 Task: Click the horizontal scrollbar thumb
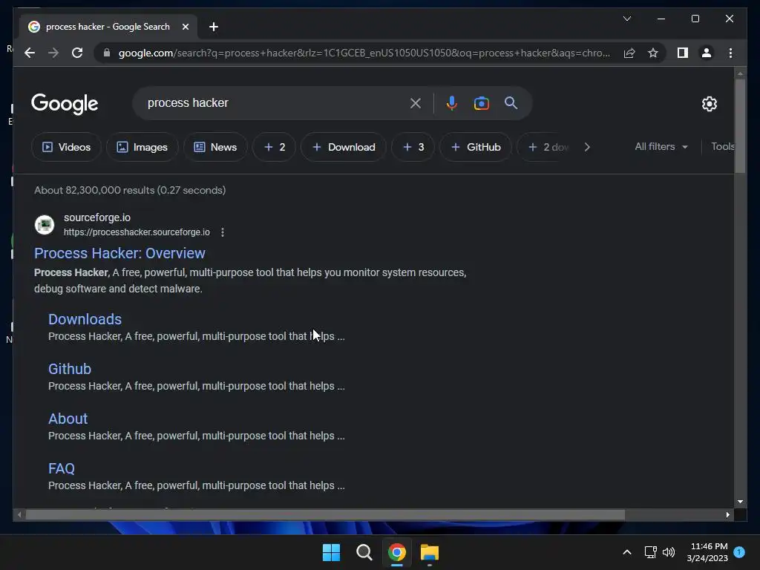coord(325,515)
